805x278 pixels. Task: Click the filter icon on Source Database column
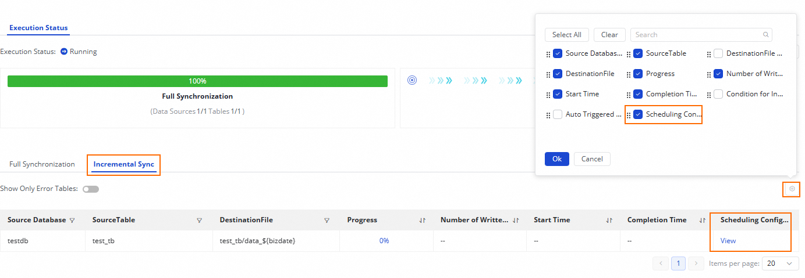point(72,221)
